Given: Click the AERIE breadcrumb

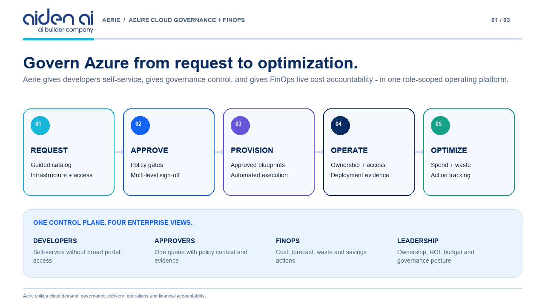Looking at the screenshot, I should point(111,20).
